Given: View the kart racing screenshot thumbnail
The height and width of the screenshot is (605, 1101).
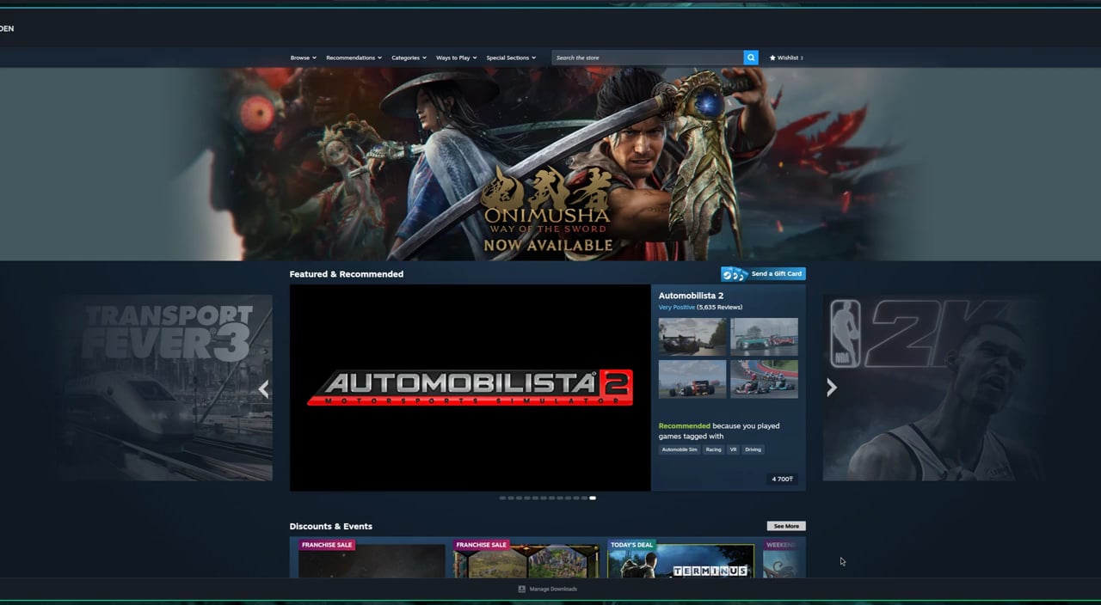Looking at the screenshot, I should tap(764, 379).
